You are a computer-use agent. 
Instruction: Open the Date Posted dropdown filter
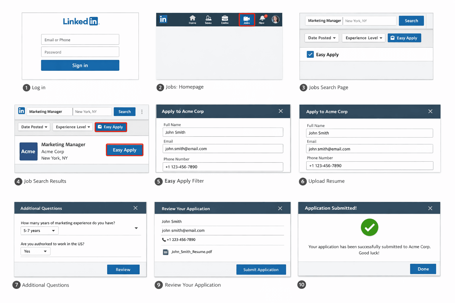[x=322, y=38]
